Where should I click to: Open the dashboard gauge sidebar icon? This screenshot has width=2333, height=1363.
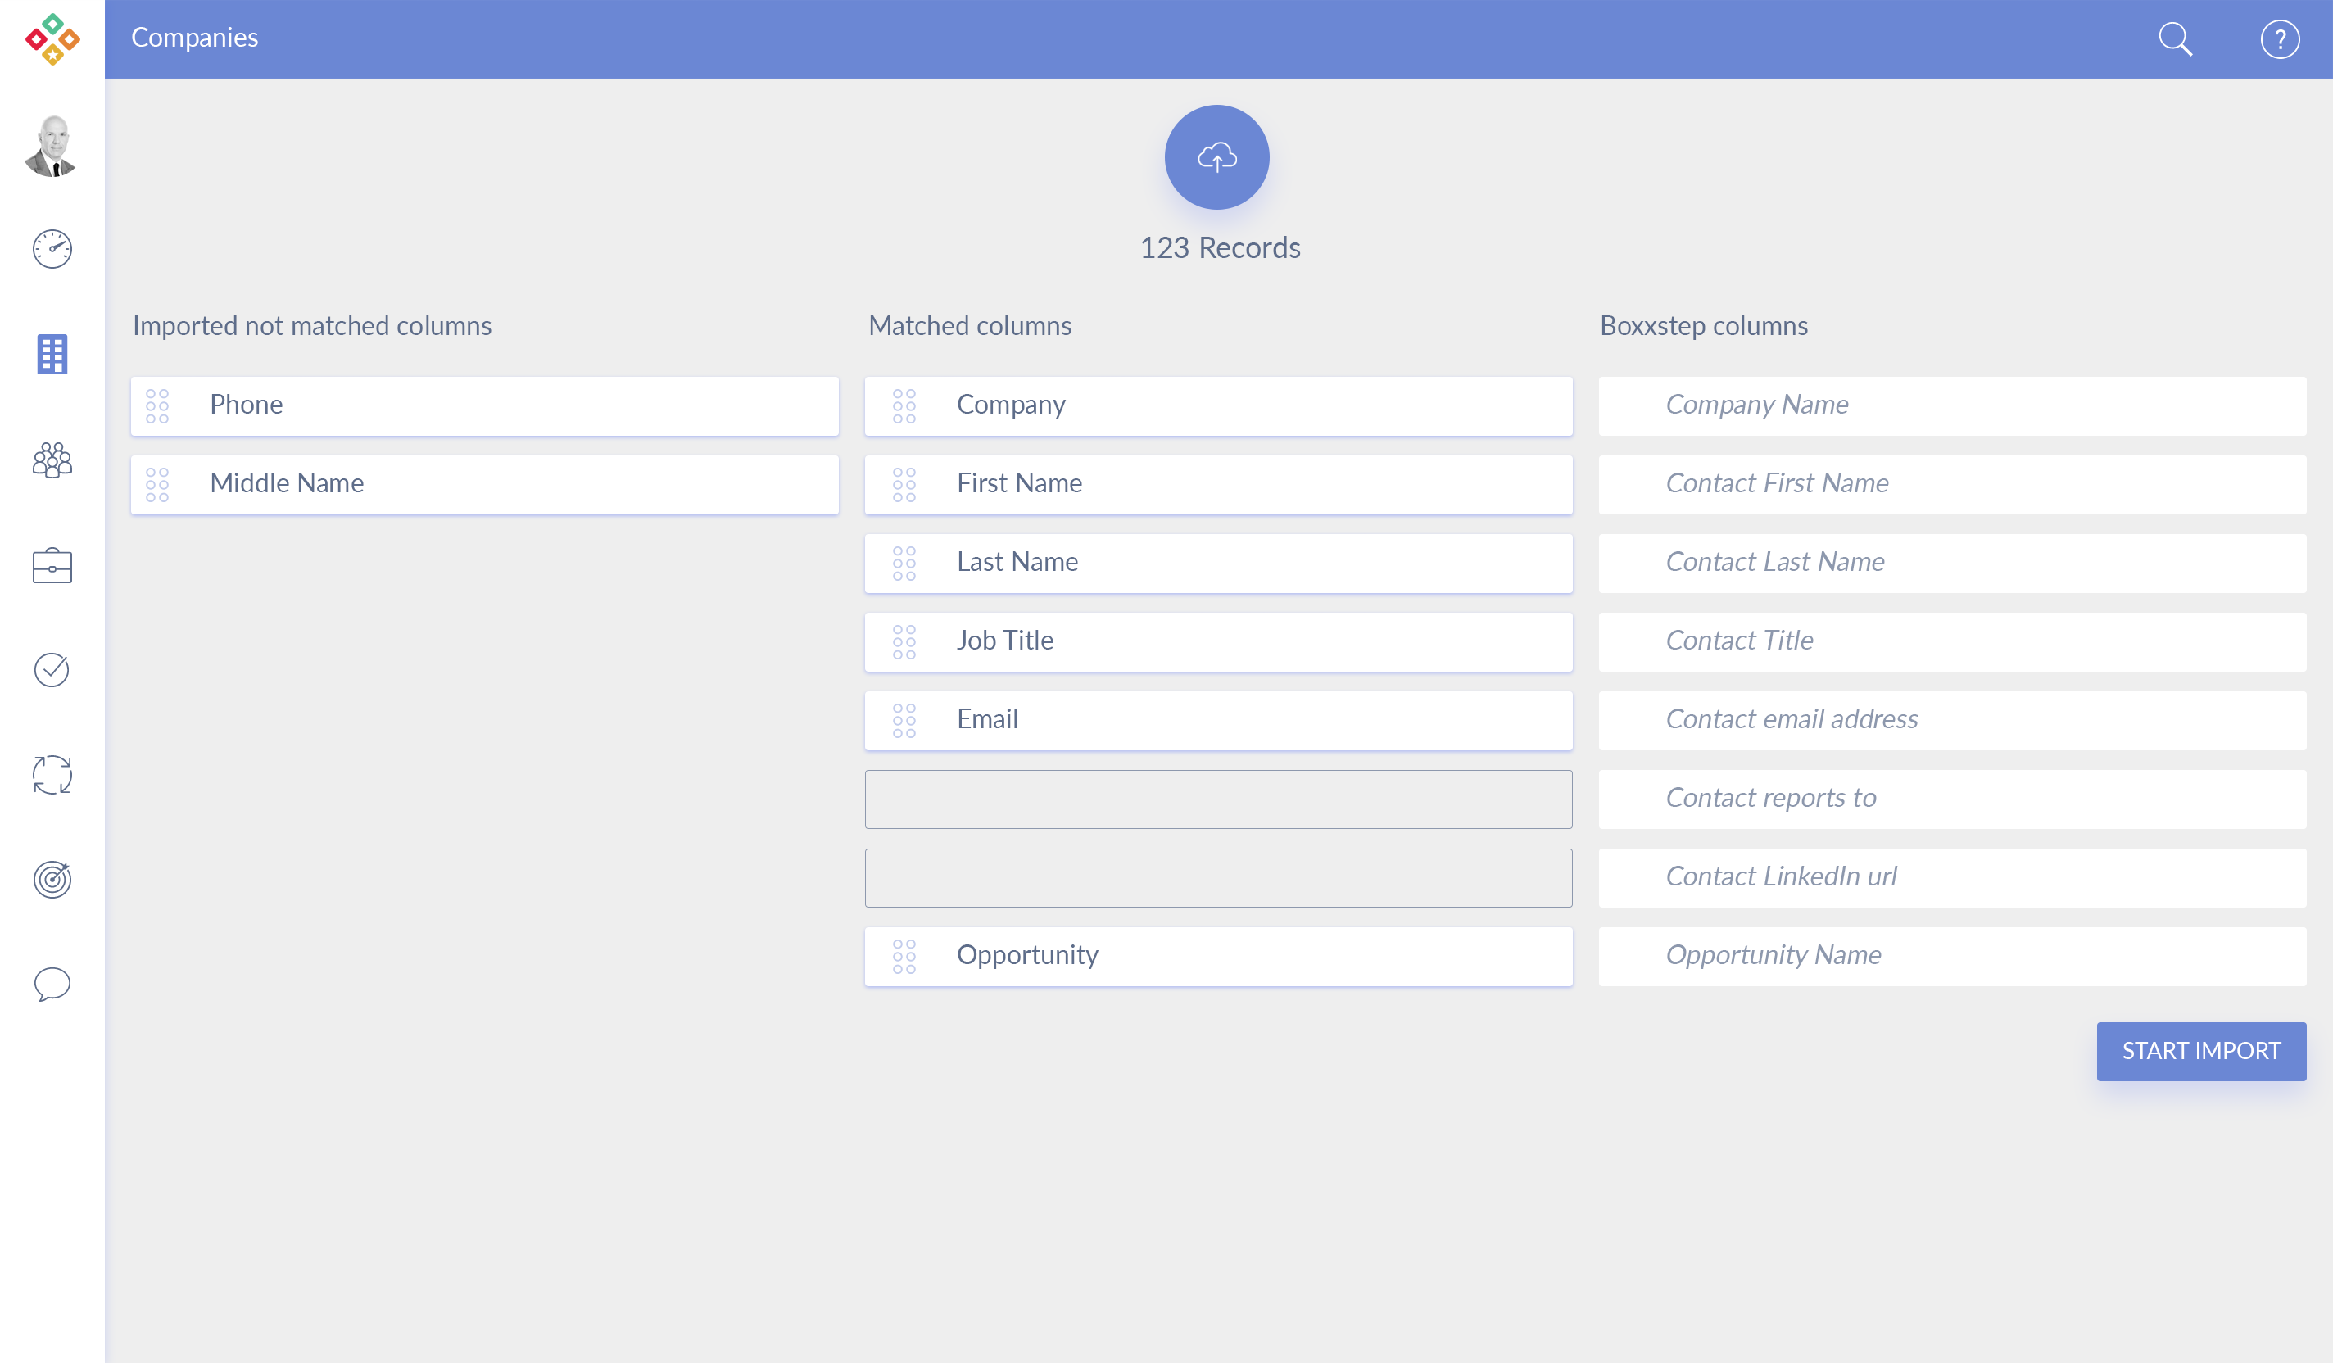pos(52,249)
